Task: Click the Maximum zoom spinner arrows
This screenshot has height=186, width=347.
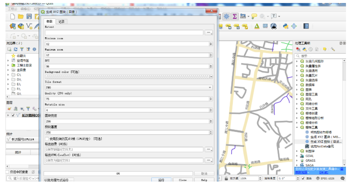Action: coord(210,55)
